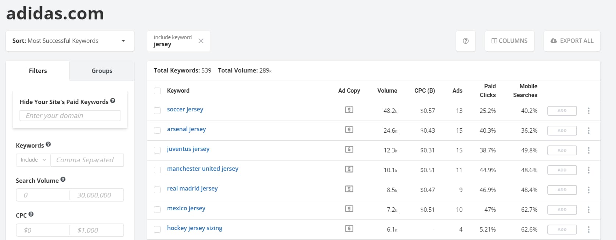This screenshot has height=240, width=616.
Task: Expand the Include keywords dropdown
Action: pyautogui.click(x=33, y=160)
